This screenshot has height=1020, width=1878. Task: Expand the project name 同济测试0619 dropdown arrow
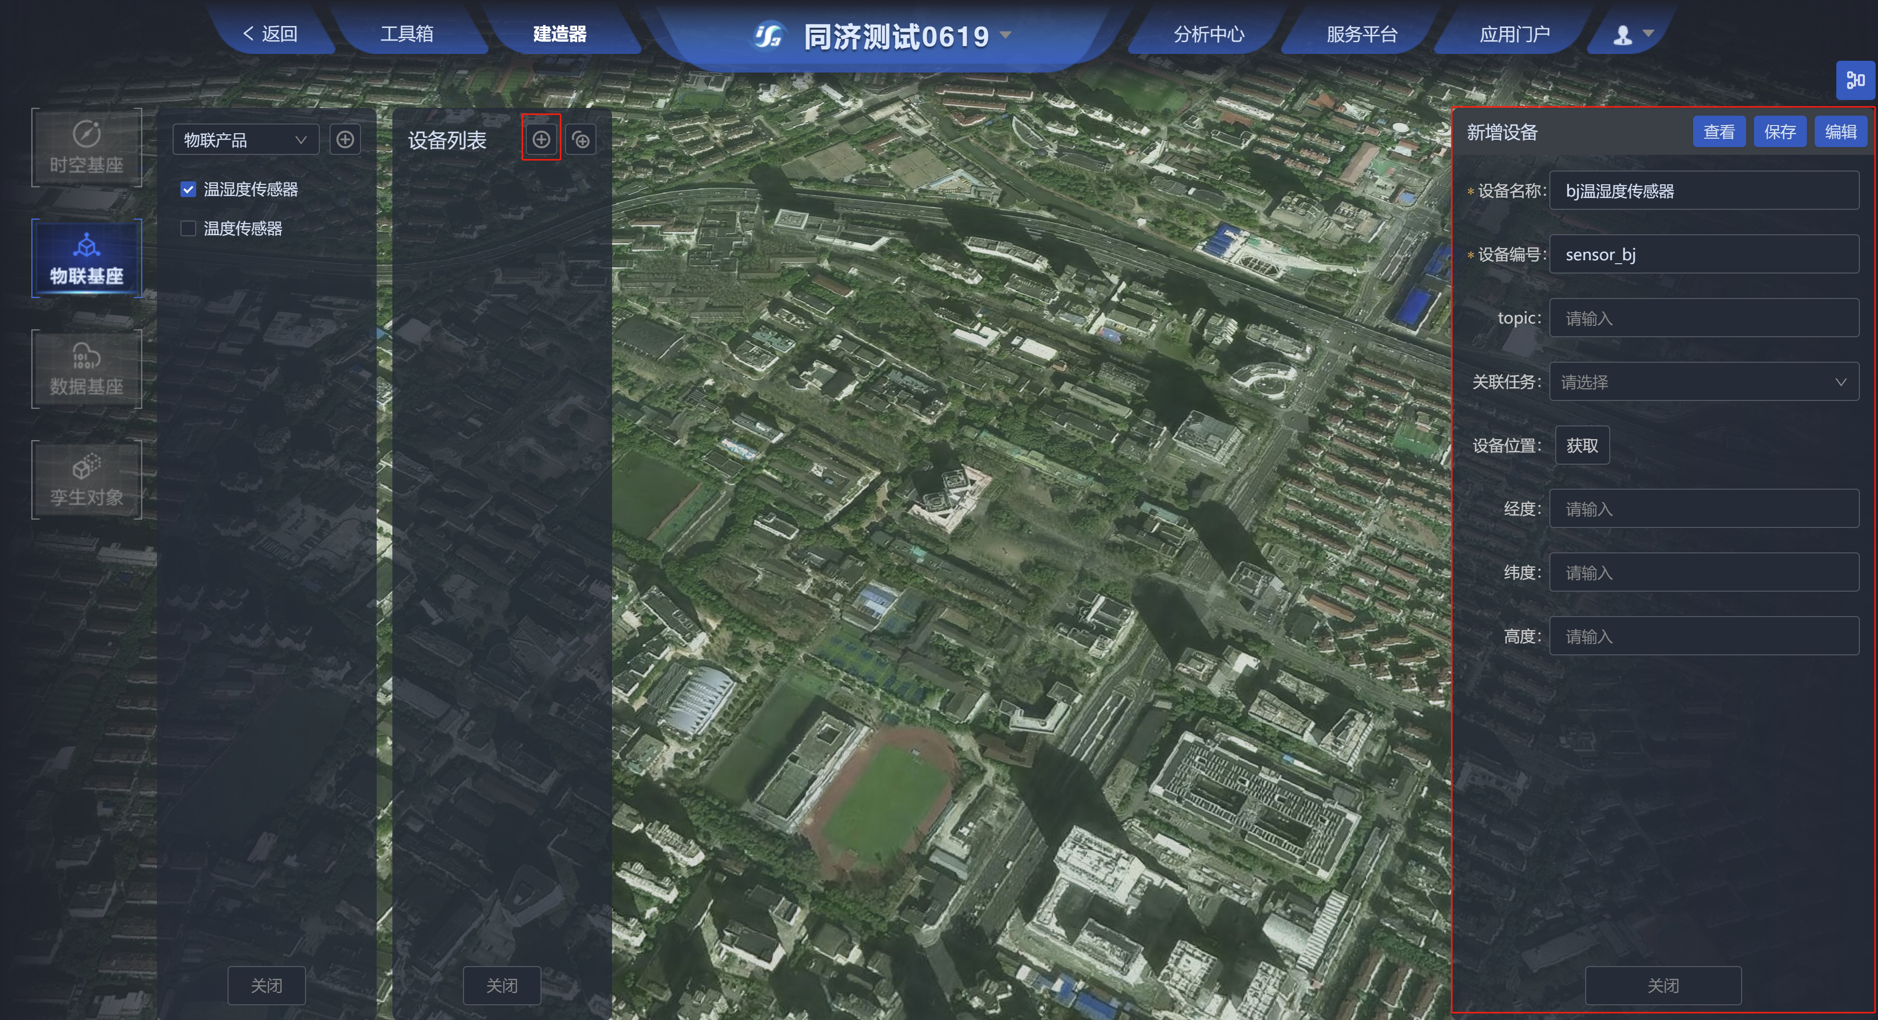[x=1005, y=35]
